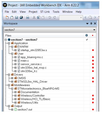
Task: Click the Print toolbar icon
Action: [28, 17]
